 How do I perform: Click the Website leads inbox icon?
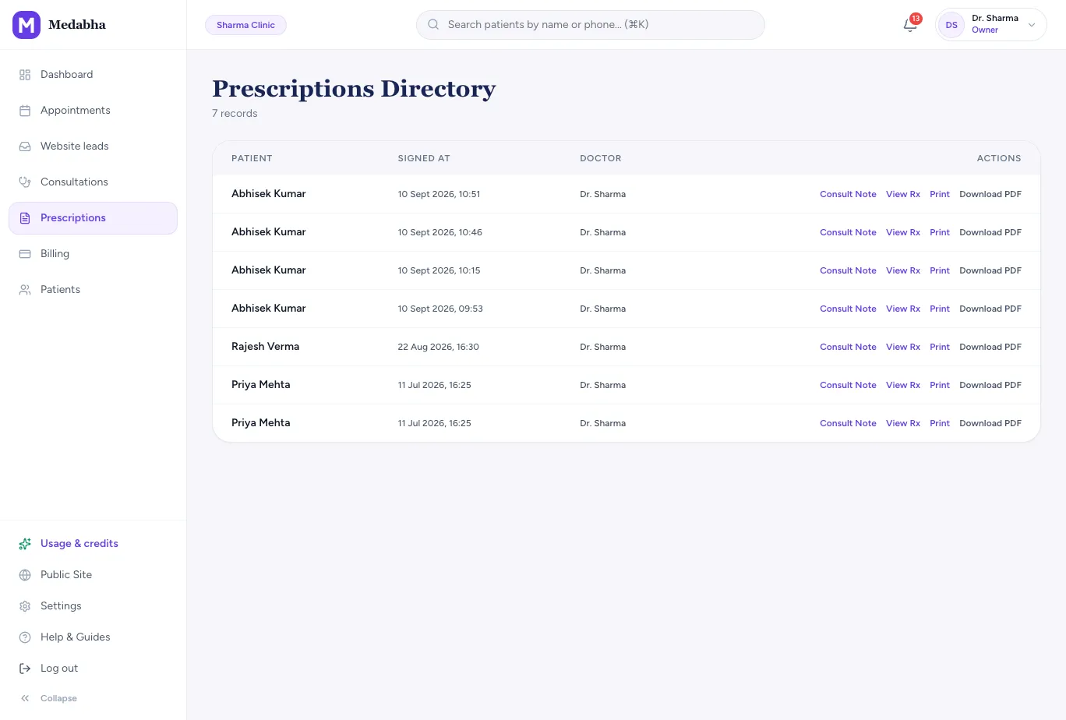coord(25,146)
